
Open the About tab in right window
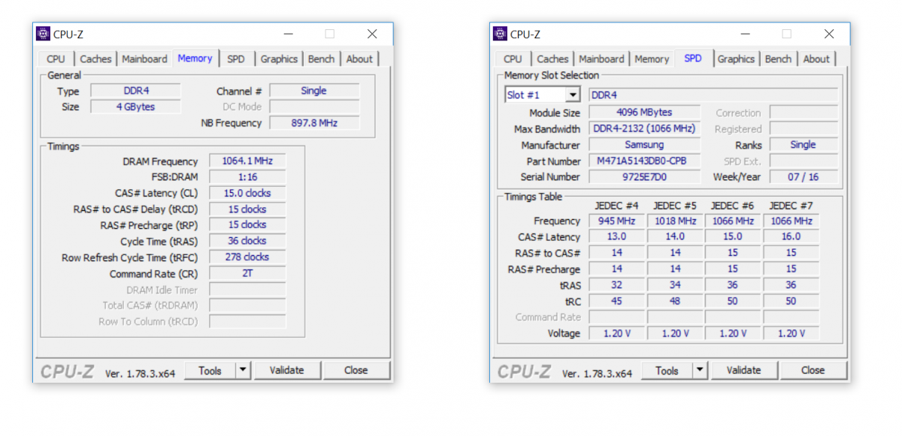click(x=816, y=59)
